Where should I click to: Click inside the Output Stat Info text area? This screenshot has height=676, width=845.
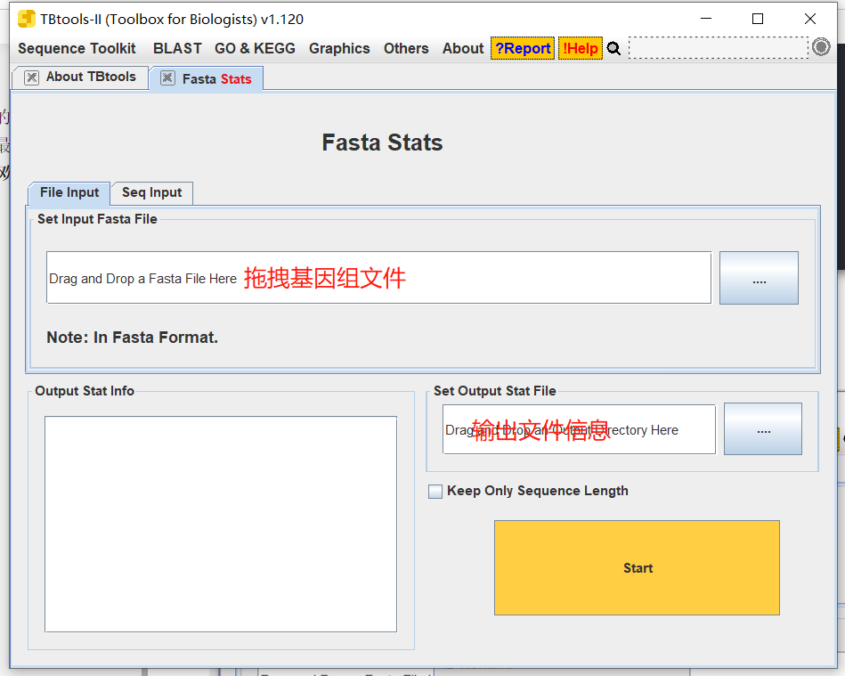click(x=221, y=524)
